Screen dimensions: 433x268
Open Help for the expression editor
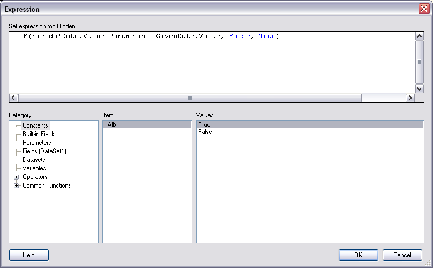pyautogui.click(x=29, y=255)
